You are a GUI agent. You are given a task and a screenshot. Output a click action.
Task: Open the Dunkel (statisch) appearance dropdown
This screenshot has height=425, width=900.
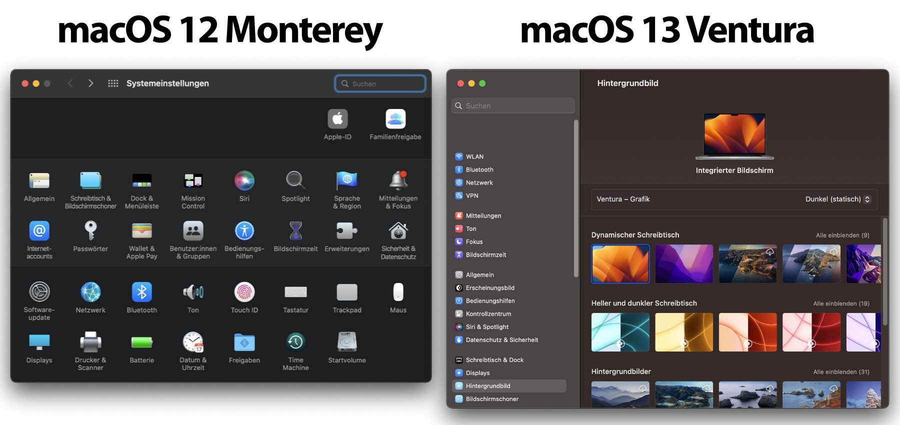(x=838, y=199)
